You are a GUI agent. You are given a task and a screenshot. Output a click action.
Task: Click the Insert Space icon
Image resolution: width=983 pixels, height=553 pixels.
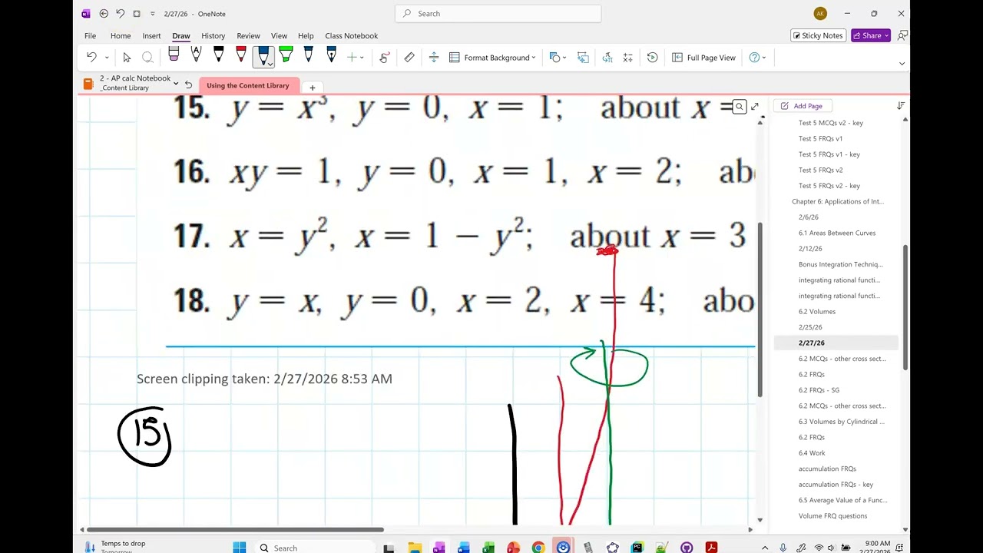pos(434,58)
